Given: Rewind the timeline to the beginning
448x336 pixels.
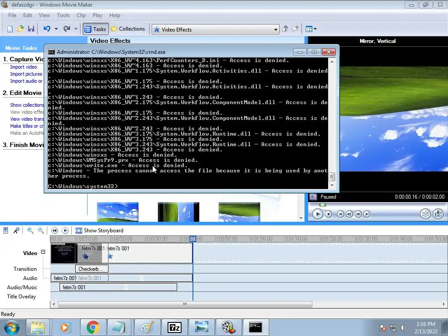Looking at the screenshot, I should click(55, 230).
